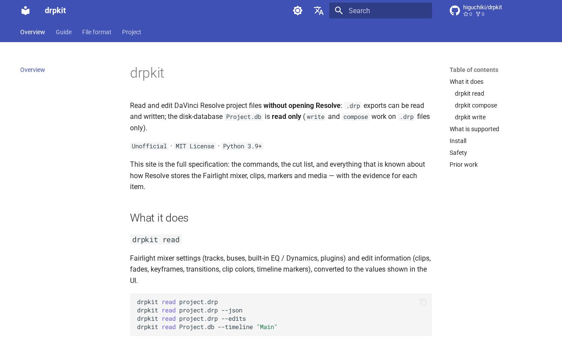Jump to 'What it does' section
This screenshot has height=351, width=562.
pos(466,82)
